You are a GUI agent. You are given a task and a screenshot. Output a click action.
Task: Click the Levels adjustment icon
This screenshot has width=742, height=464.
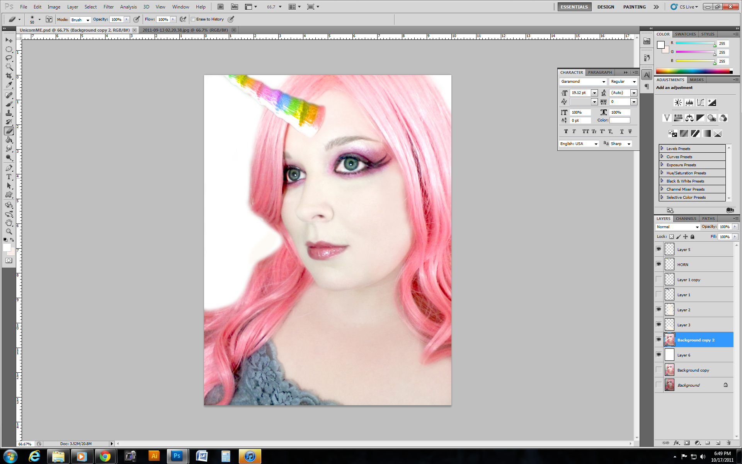(x=689, y=102)
